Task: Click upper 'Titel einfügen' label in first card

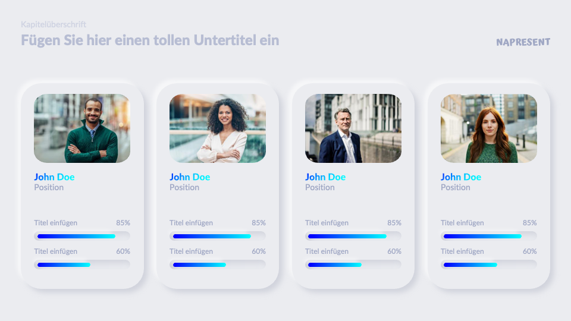Action: [x=56, y=223]
